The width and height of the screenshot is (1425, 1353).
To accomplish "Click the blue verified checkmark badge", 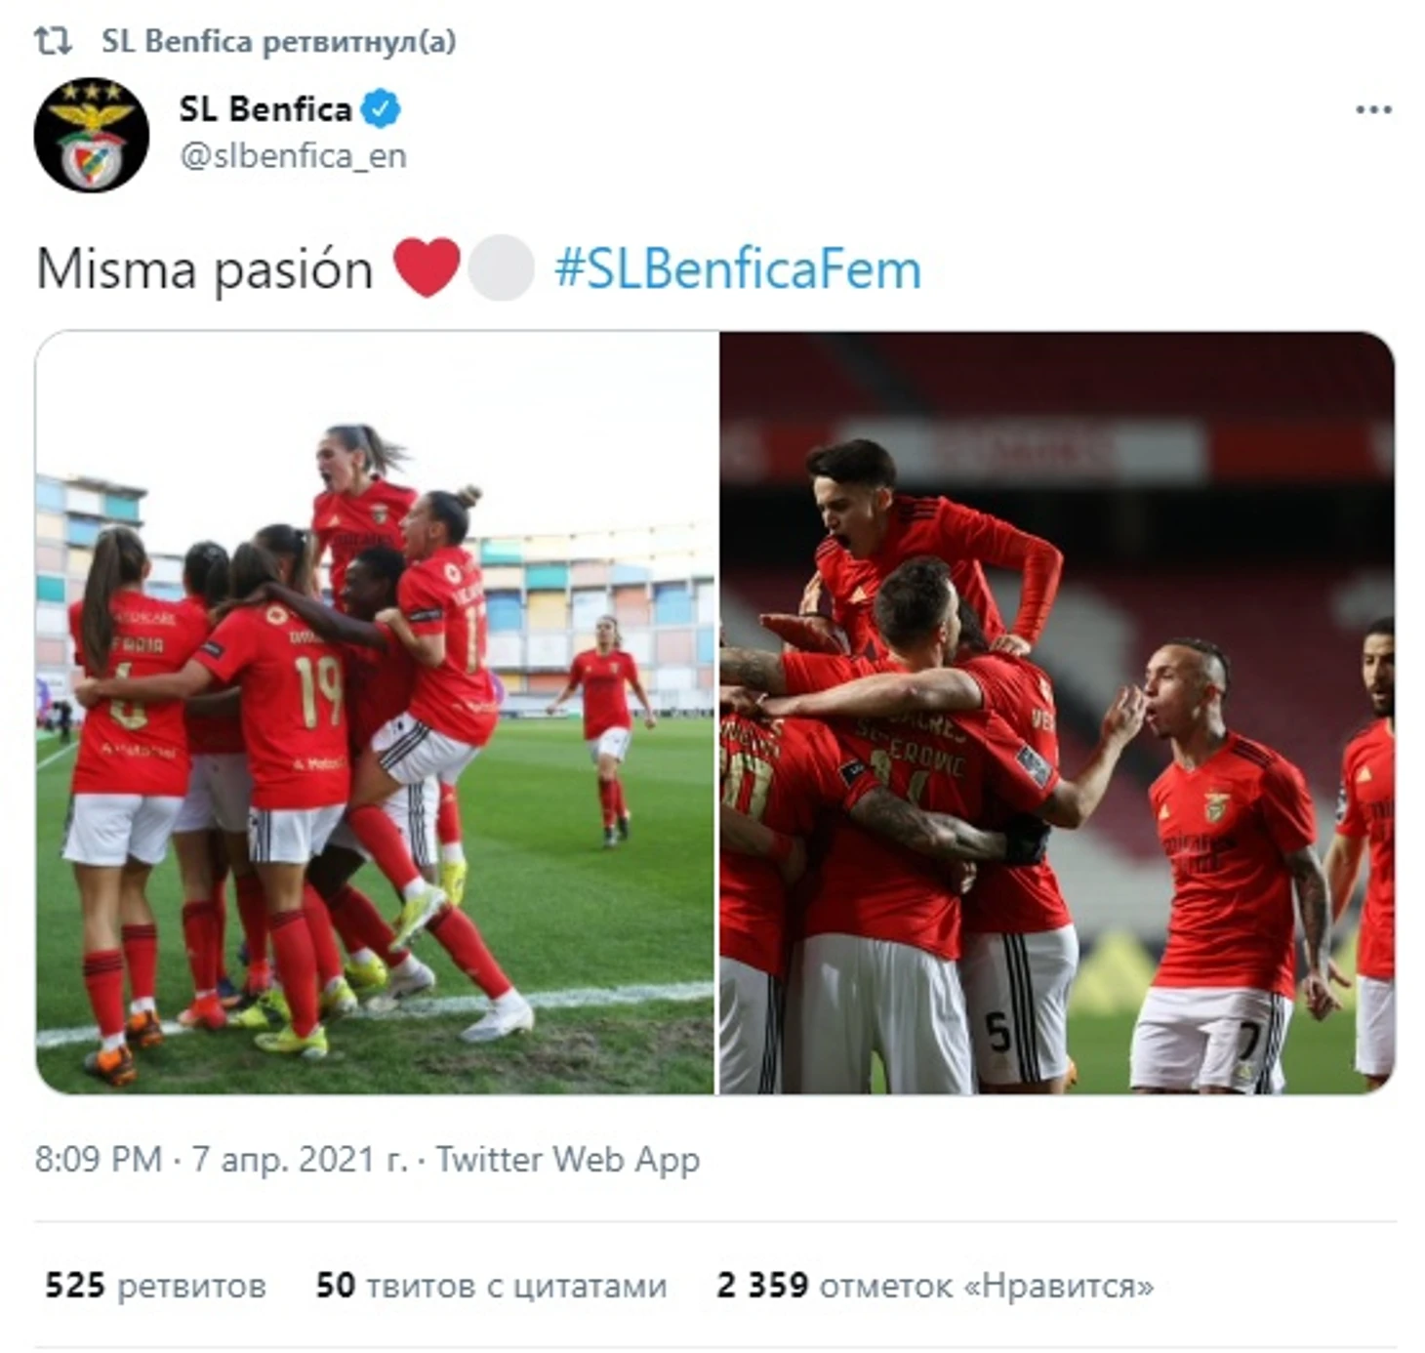I will [381, 108].
